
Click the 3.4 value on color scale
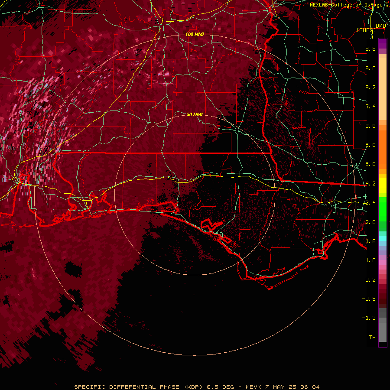coord(370,203)
